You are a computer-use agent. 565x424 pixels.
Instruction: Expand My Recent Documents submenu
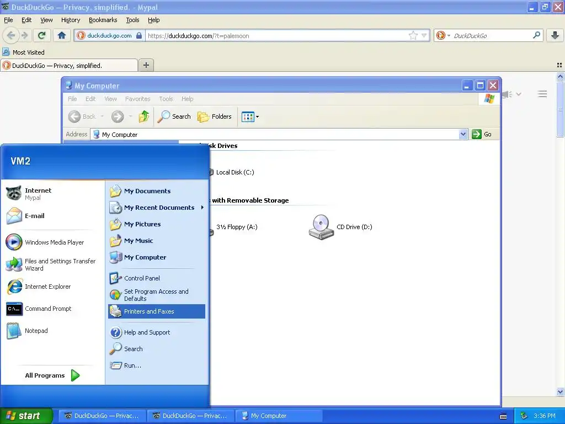click(x=202, y=208)
